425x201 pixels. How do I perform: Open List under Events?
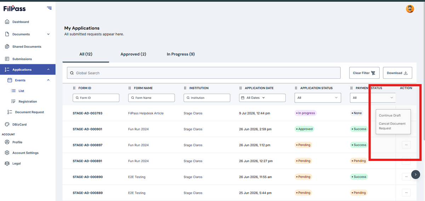tap(21, 91)
